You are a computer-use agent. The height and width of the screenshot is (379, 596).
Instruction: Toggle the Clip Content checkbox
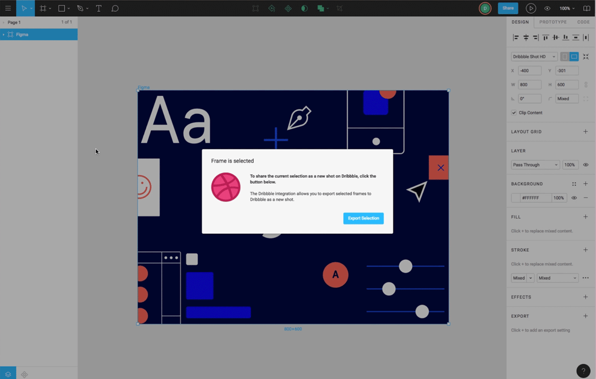tap(514, 113)
